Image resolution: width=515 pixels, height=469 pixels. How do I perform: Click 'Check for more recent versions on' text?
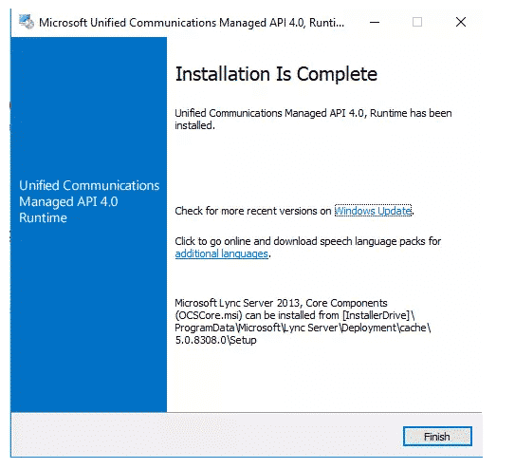coord(253,211)
